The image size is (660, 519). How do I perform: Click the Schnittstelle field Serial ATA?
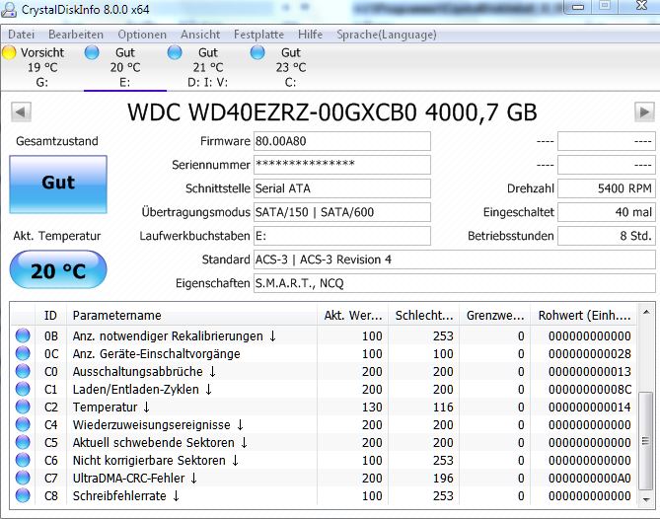click(341, 188)
